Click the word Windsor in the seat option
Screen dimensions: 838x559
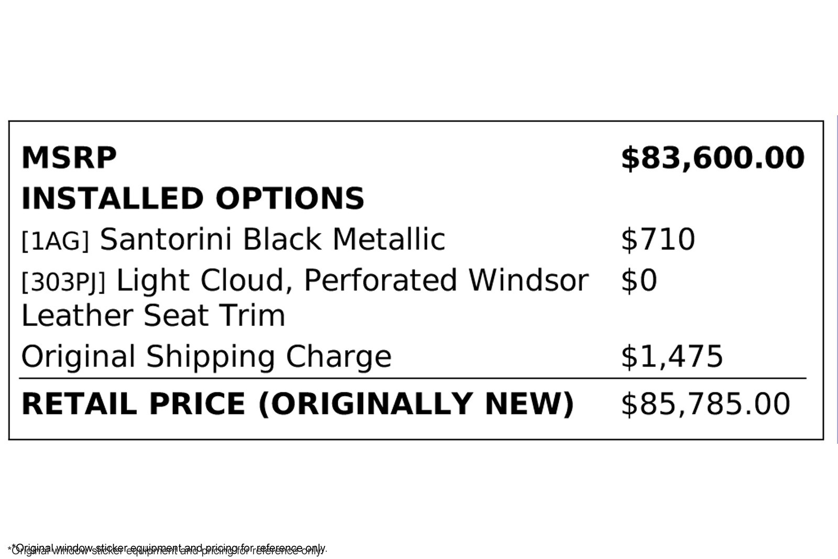pyautogui.click(x=528, y=280)
